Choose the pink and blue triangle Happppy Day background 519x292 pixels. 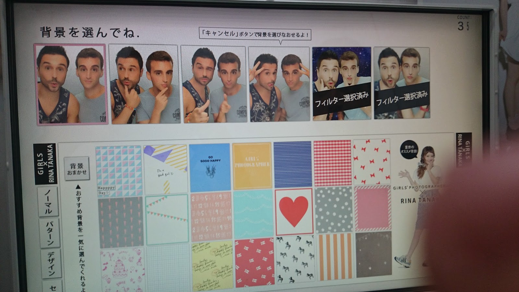(x=119, y=171)
